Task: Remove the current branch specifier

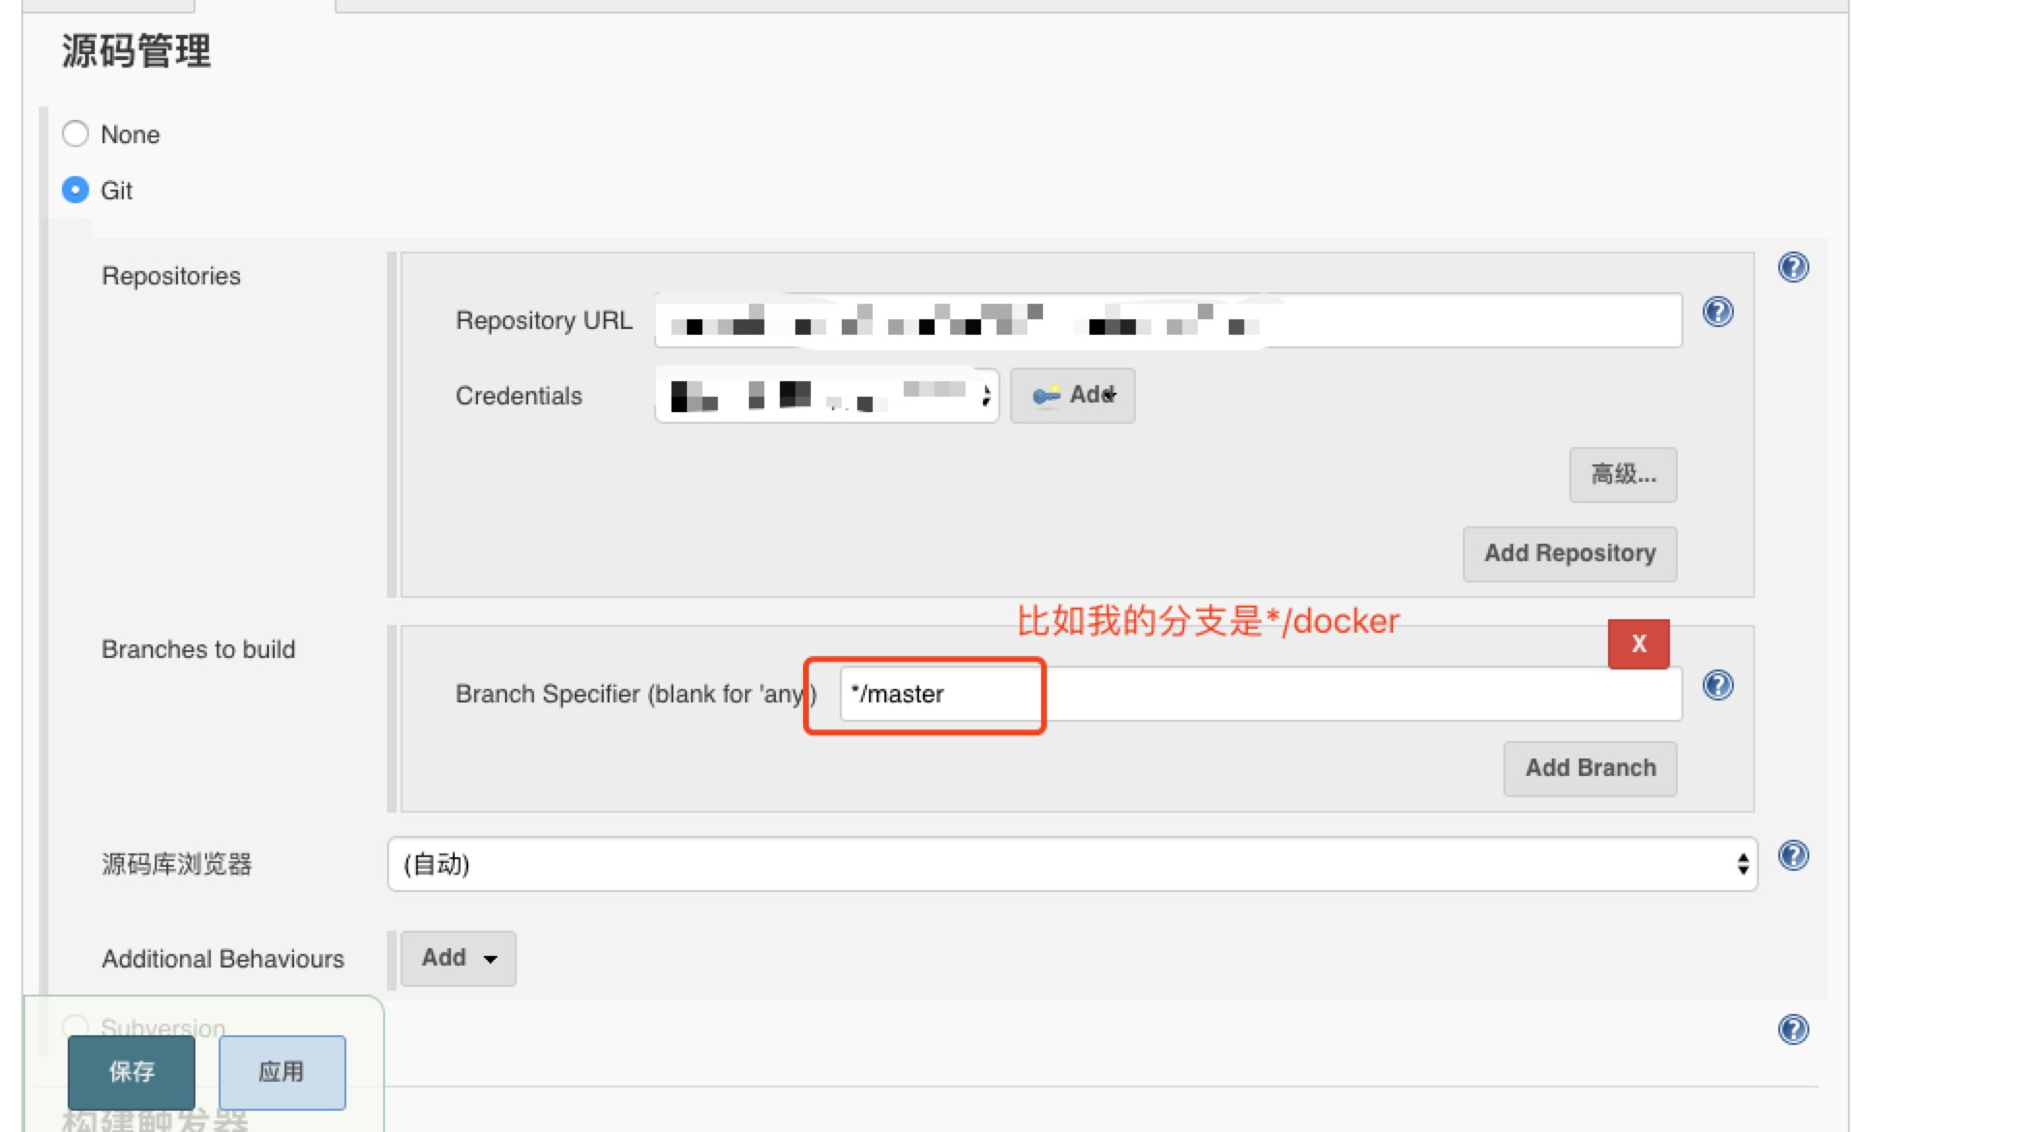Action: pos(1639,643)
